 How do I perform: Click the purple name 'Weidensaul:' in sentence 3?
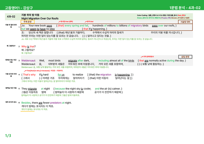tap(28, 60)
